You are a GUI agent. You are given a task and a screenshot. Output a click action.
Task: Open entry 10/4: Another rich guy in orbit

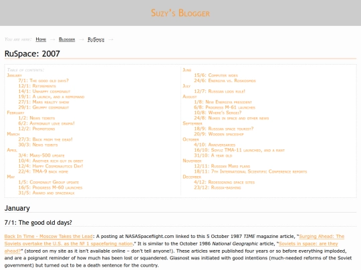pyautogui.click(x=51, y=161)
